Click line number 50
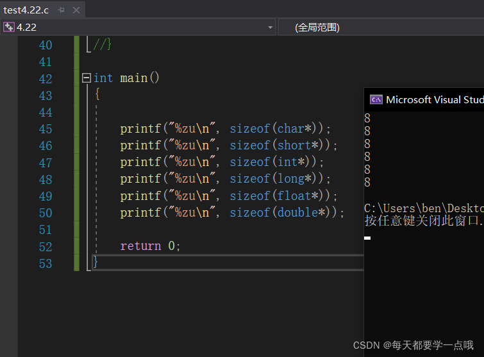This screenshot has width=484, height=357. (x=46, y=213)
